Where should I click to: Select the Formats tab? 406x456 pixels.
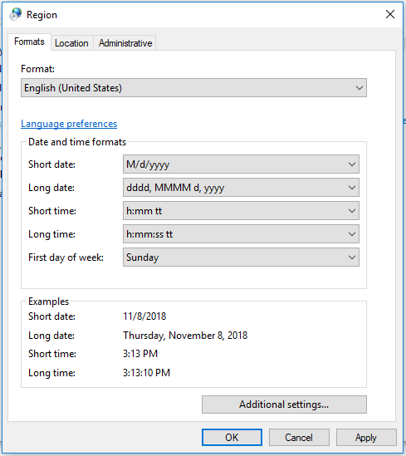[x=29, y=42]
